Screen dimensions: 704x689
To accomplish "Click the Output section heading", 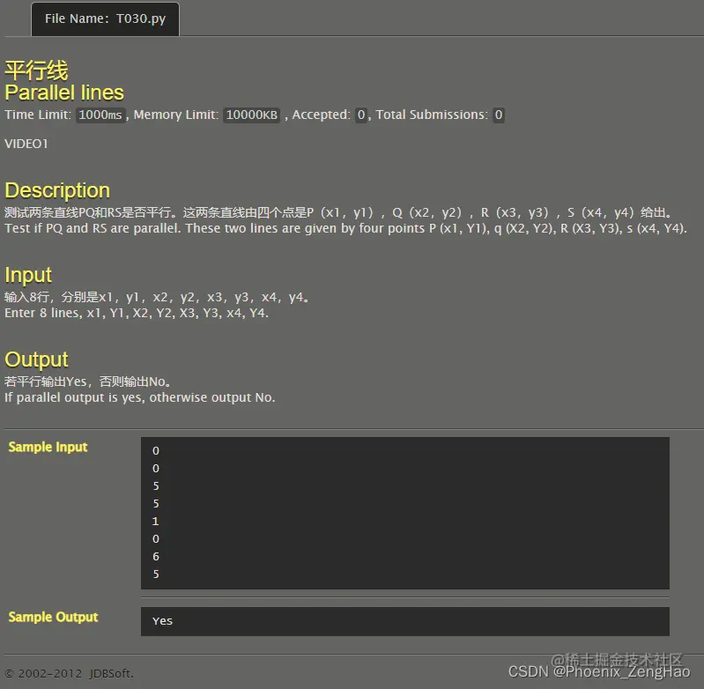I will tap(36, 359).
